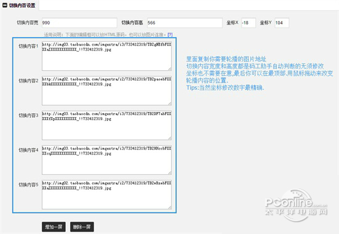This screenshot has height=234, width=339.
Task: Focus the 坐标Y input field
Action: pyautogui.click(x=282, y=23)
